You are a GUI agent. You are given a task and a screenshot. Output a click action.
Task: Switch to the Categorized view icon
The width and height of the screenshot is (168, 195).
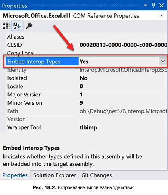[6, 26]
